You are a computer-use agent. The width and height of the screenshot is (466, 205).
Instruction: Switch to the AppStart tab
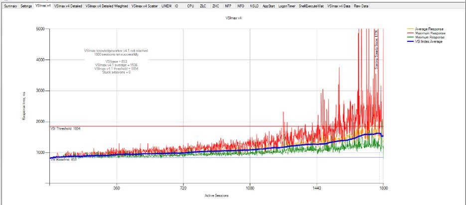(x=268, y=6)
